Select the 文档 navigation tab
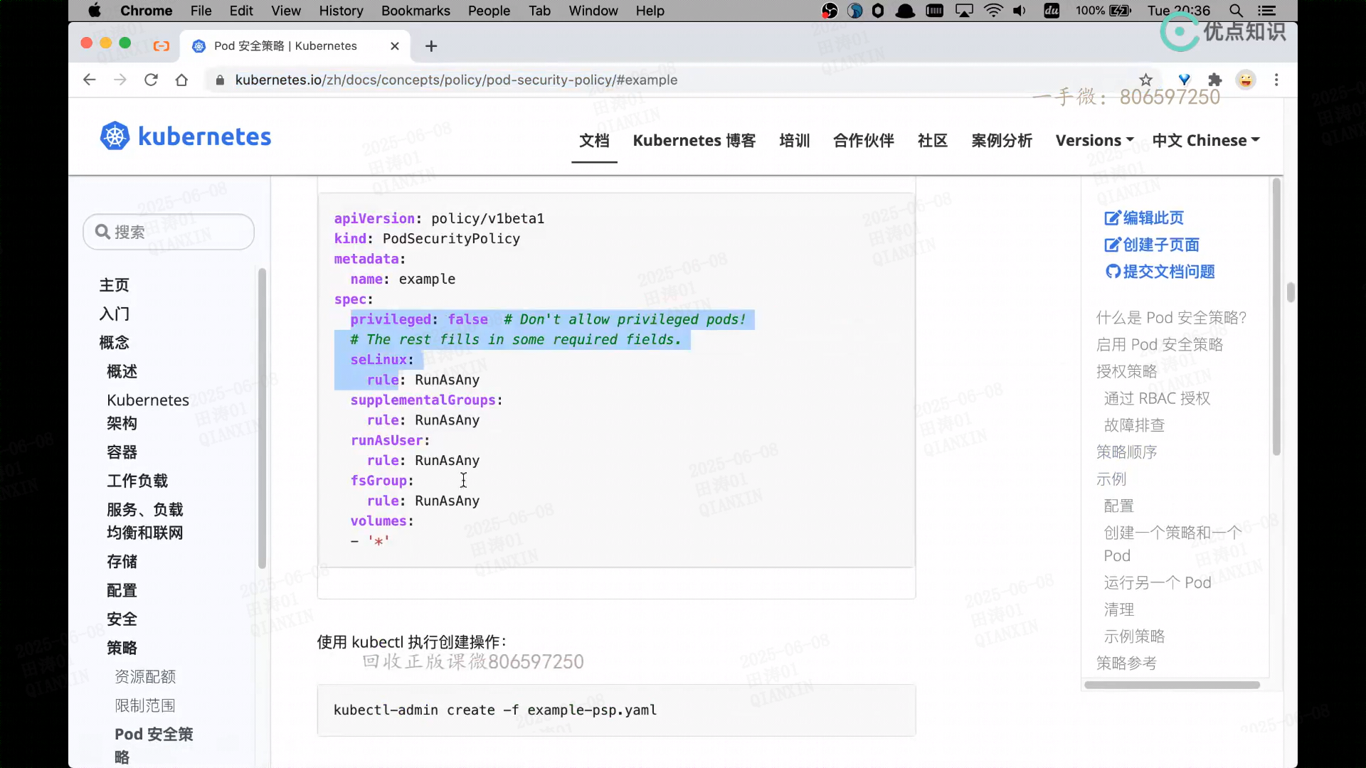Image resolution: width=1366 pixels, height=768 pixels. 594,140
